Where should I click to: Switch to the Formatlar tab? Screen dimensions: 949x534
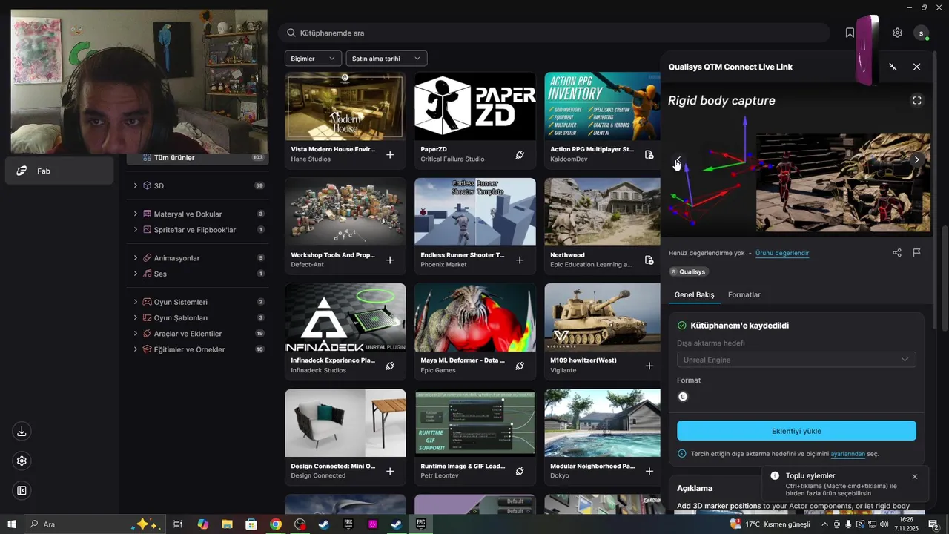click(744, 294)
